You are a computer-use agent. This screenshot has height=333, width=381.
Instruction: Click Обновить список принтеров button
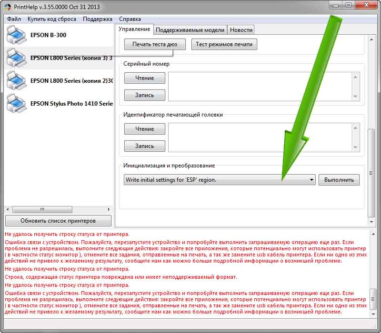tap(58, 221)
